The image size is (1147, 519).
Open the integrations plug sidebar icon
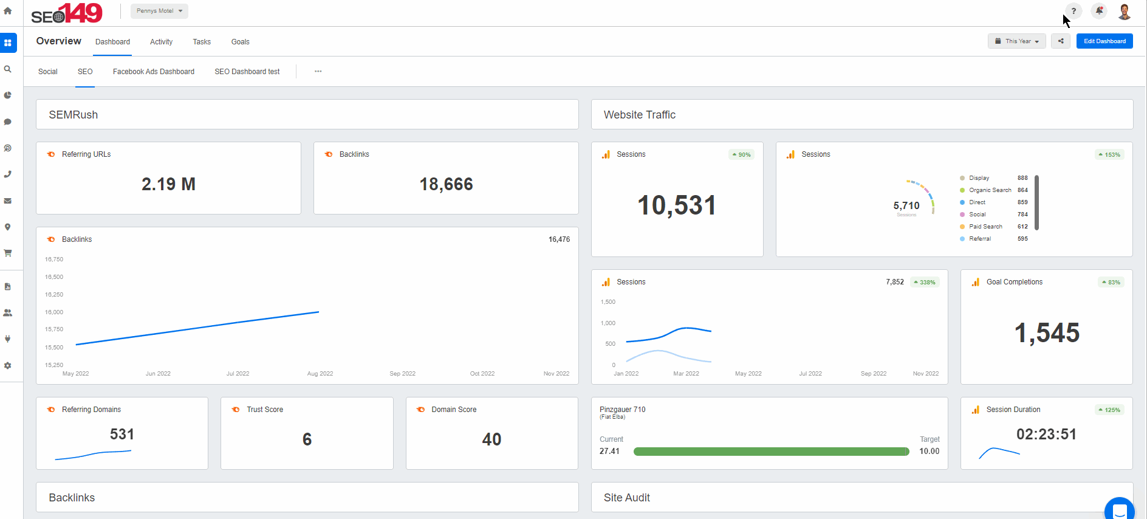[x=8, y=339]
